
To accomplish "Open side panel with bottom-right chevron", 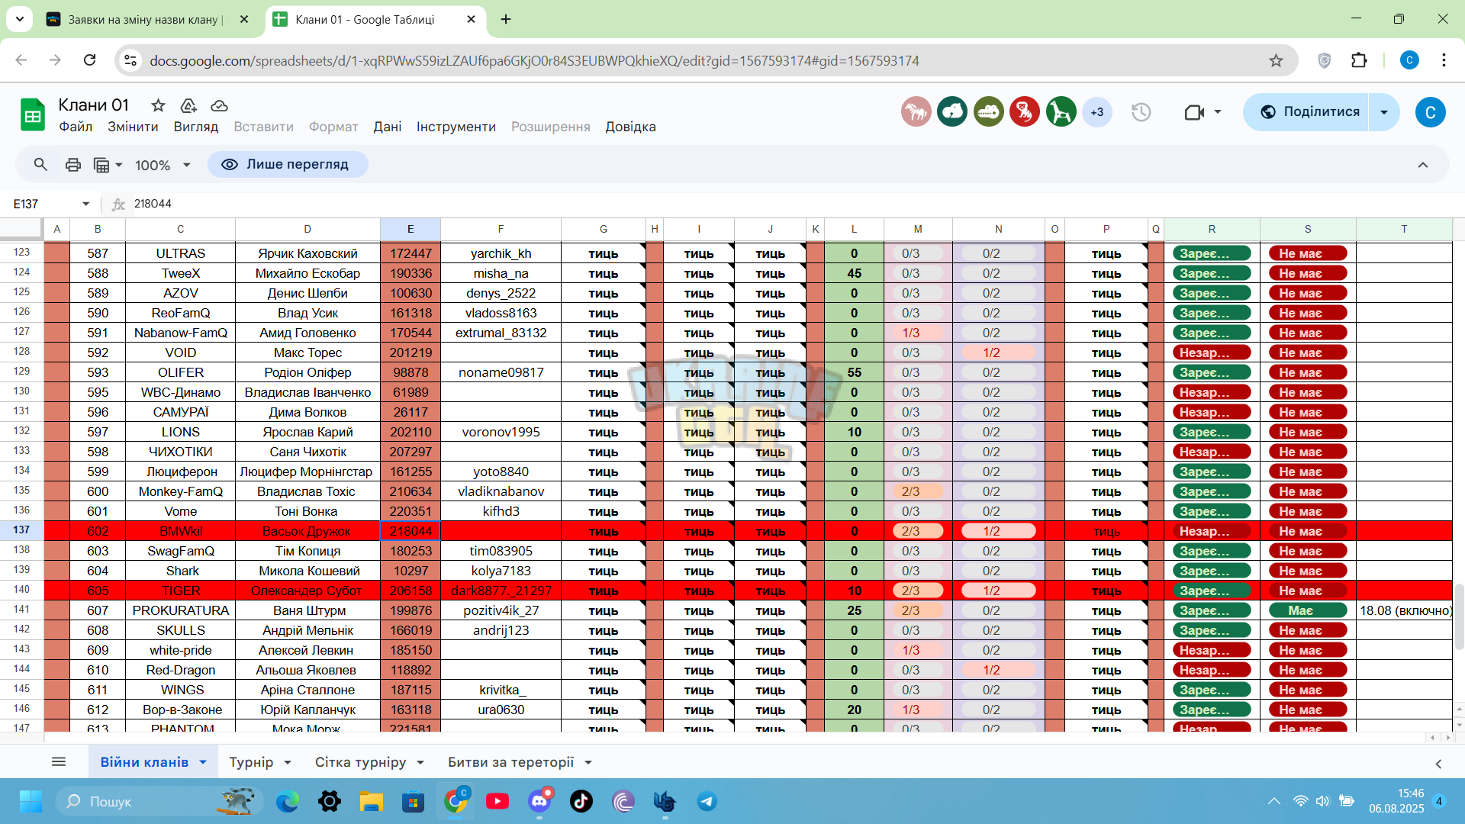I will tap(1438, 763).
